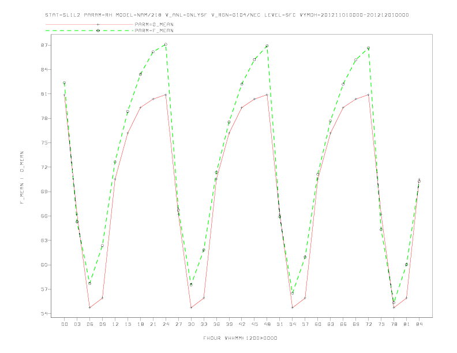
Task: Click the x-axis tick label 21
Action: pyautogui.click(x=153, y=324)
